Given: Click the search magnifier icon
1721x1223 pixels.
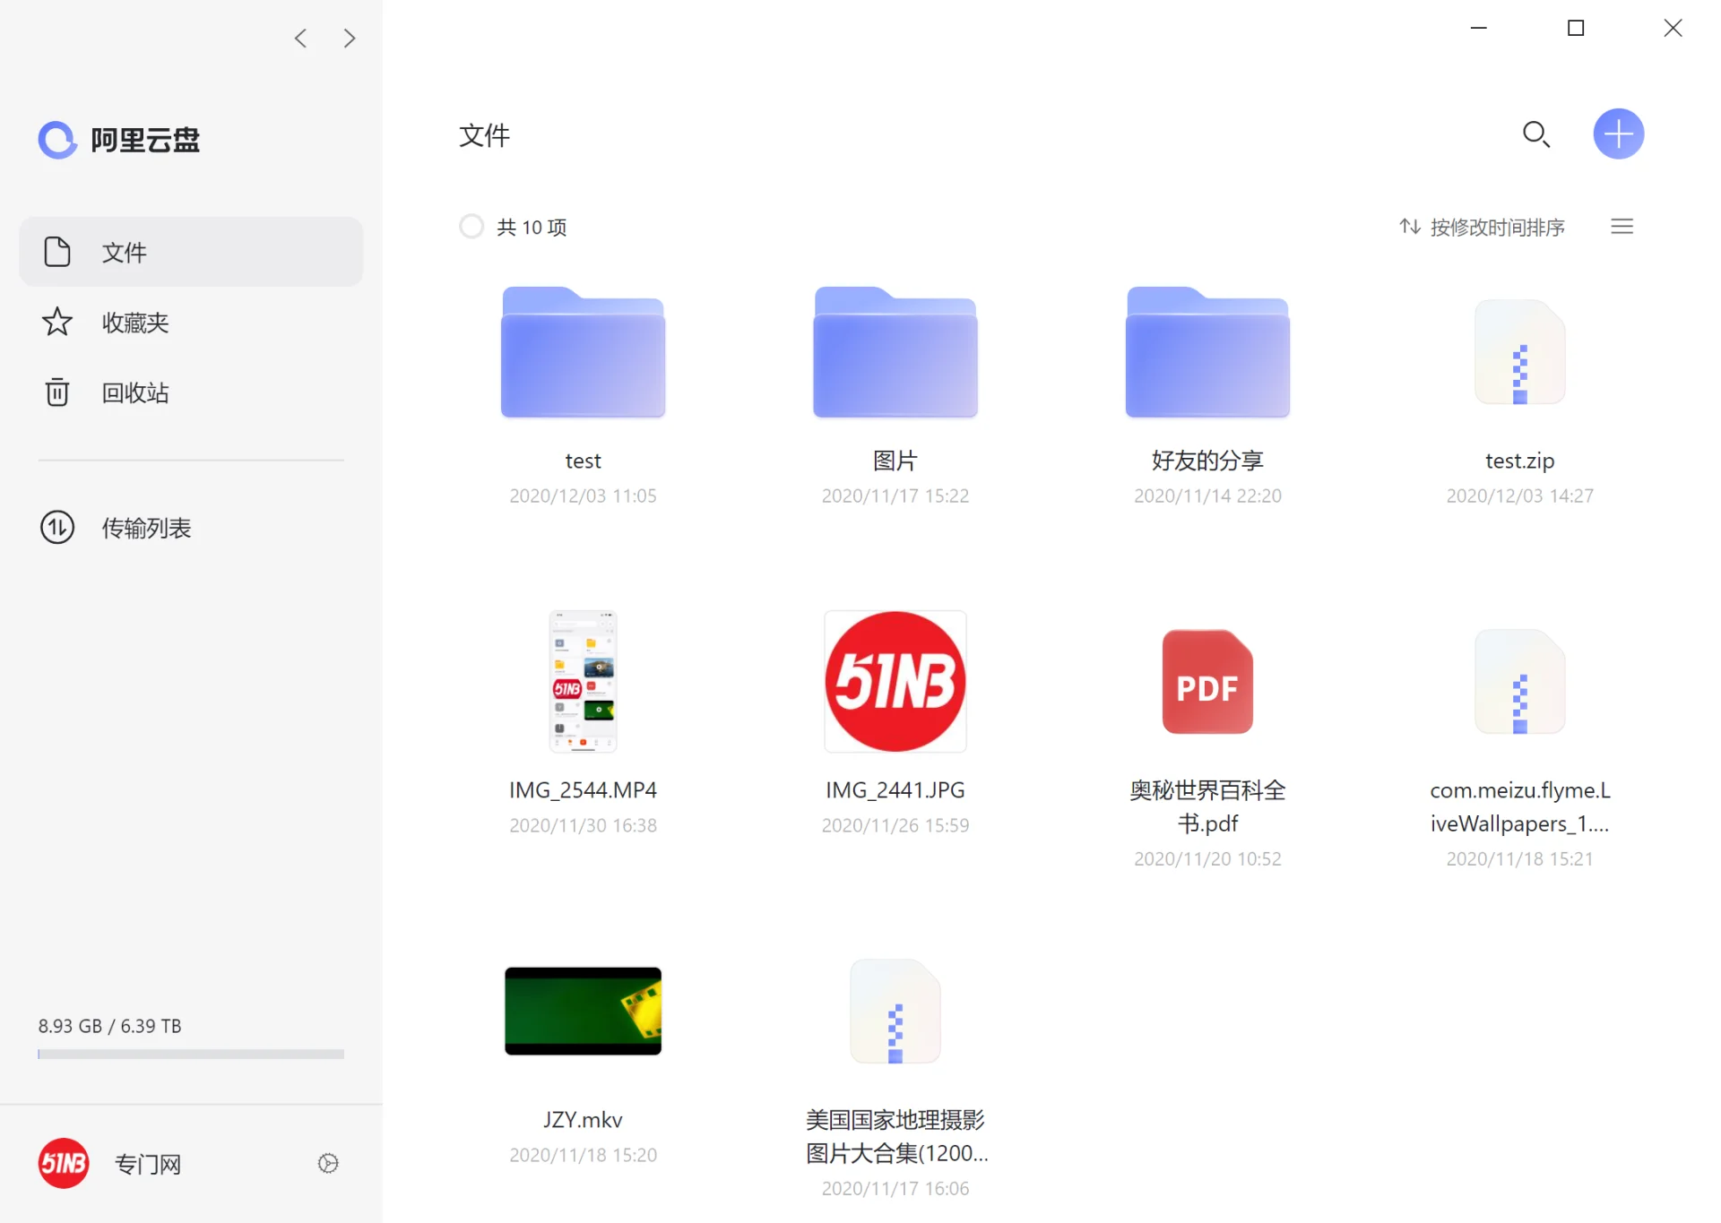Looking at the screenshot, I should [x=1536, y=134].
